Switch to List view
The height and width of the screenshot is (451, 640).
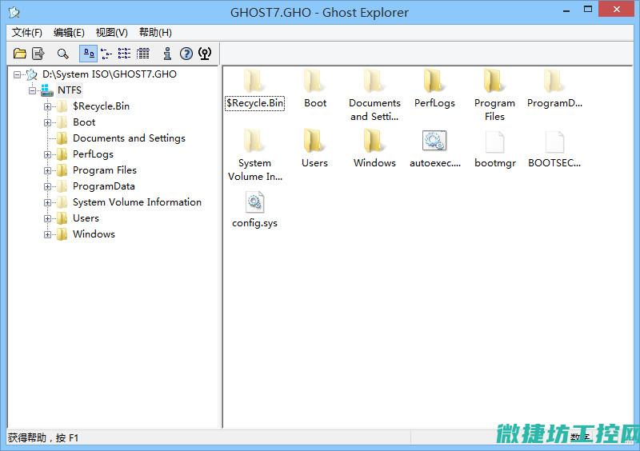point(125,54)
